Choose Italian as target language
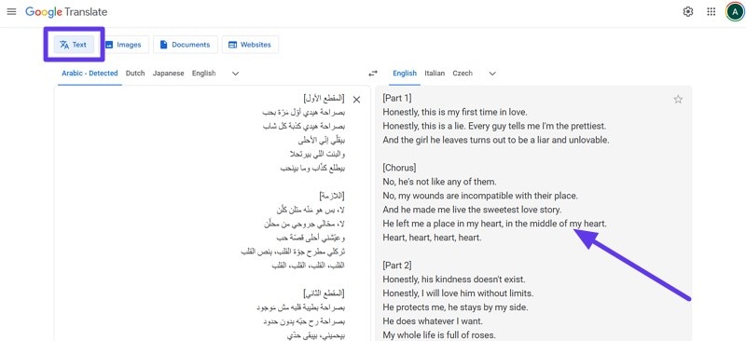 coord(435,74)
